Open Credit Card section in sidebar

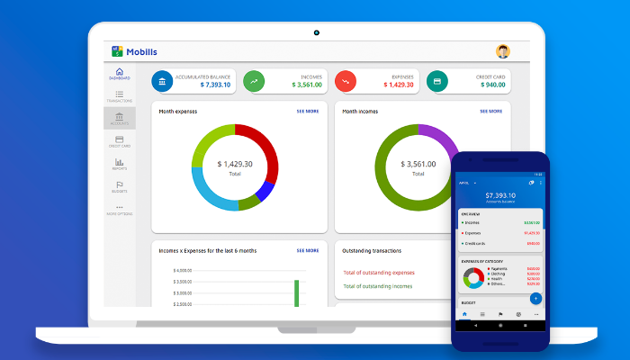coord(120,141)
